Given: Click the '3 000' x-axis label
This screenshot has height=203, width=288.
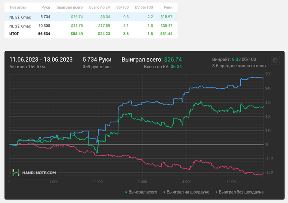Looking at the screenshot, I should click(x=142, y=182).
